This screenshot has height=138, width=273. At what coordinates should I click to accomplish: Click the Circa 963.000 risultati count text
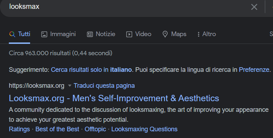click(x=61, y=53)
